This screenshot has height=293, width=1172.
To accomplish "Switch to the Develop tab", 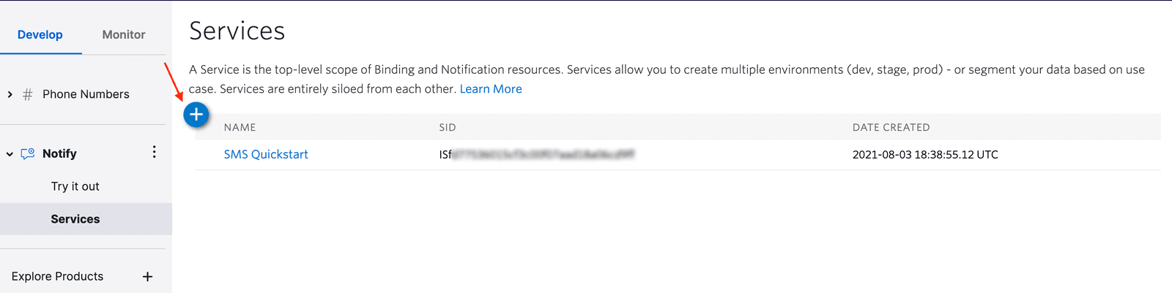I will pyautogui.click(x=40, y=34).
